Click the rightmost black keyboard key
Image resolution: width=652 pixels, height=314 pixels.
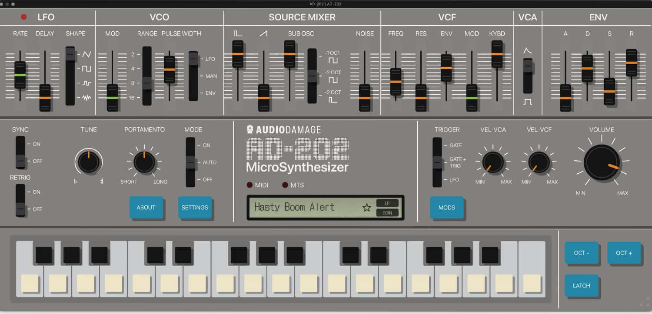click(490, 255)
